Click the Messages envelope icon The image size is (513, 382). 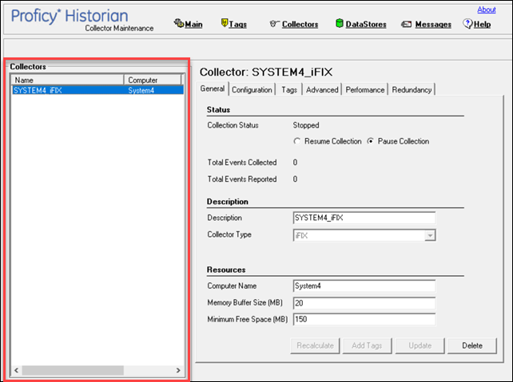[406, 24]
